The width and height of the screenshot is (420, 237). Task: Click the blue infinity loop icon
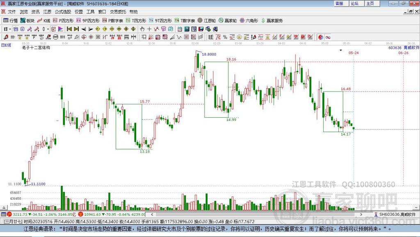pyautogui.click(x=328, y=37)
